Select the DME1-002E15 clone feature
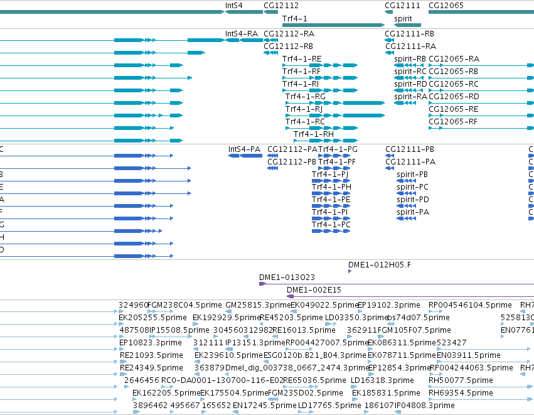Viewport: 534px width, 415px height. click(x=410, y=296)
